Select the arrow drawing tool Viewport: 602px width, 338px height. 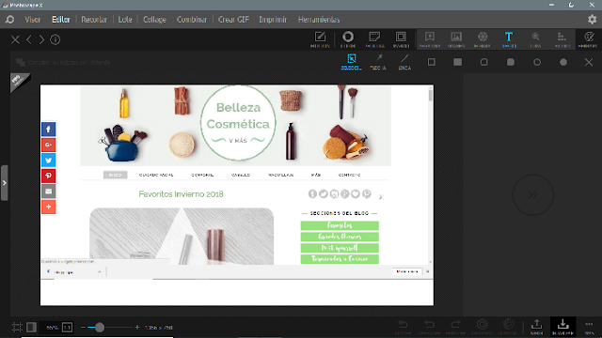coord(378,62)
